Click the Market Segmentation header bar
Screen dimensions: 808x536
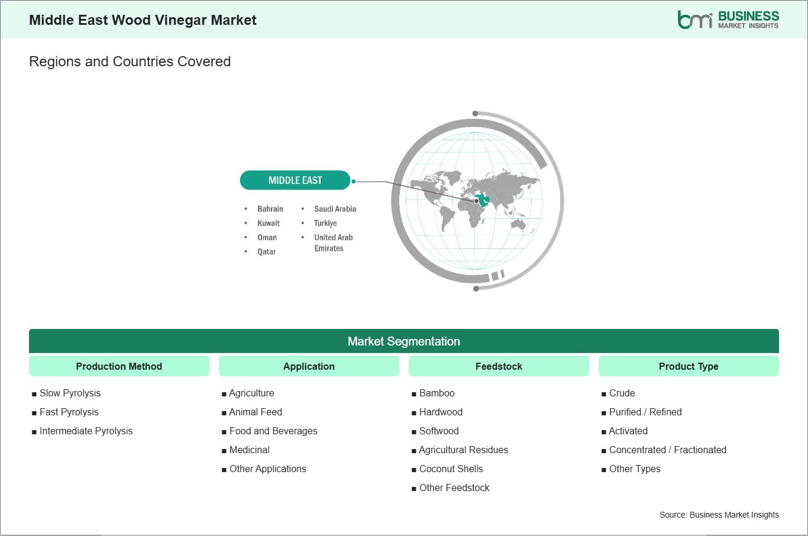pyautogui.click(x=404, y=341)
